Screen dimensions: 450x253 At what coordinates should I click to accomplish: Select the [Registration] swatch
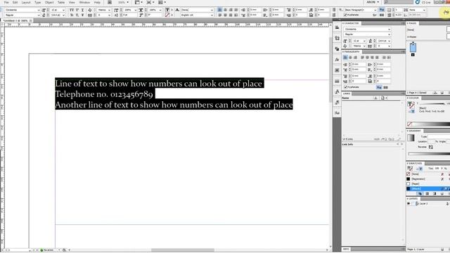pos(427,179)
